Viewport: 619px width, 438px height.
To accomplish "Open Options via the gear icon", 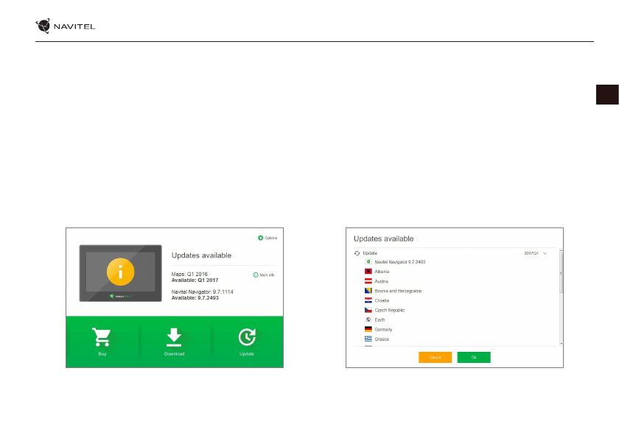I will click(261, 238).
